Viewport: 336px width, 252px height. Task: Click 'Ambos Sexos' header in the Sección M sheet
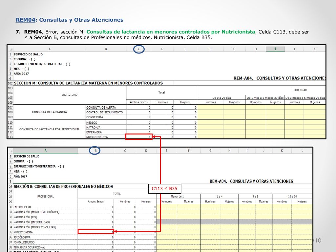pos(139,102)
